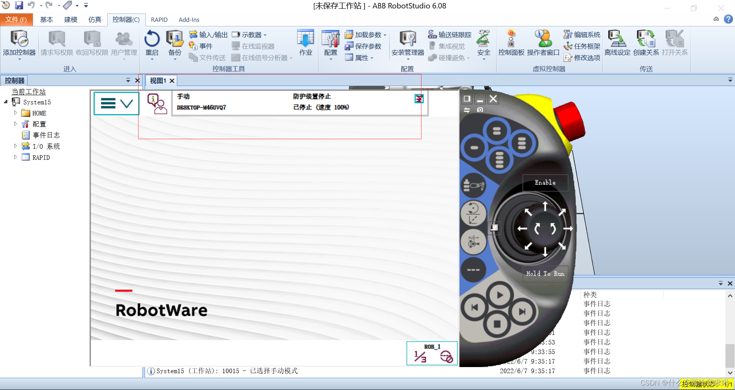Toggle the mechanical unit selection key
The image size is (735, 390).
click(x=474, y=186)
